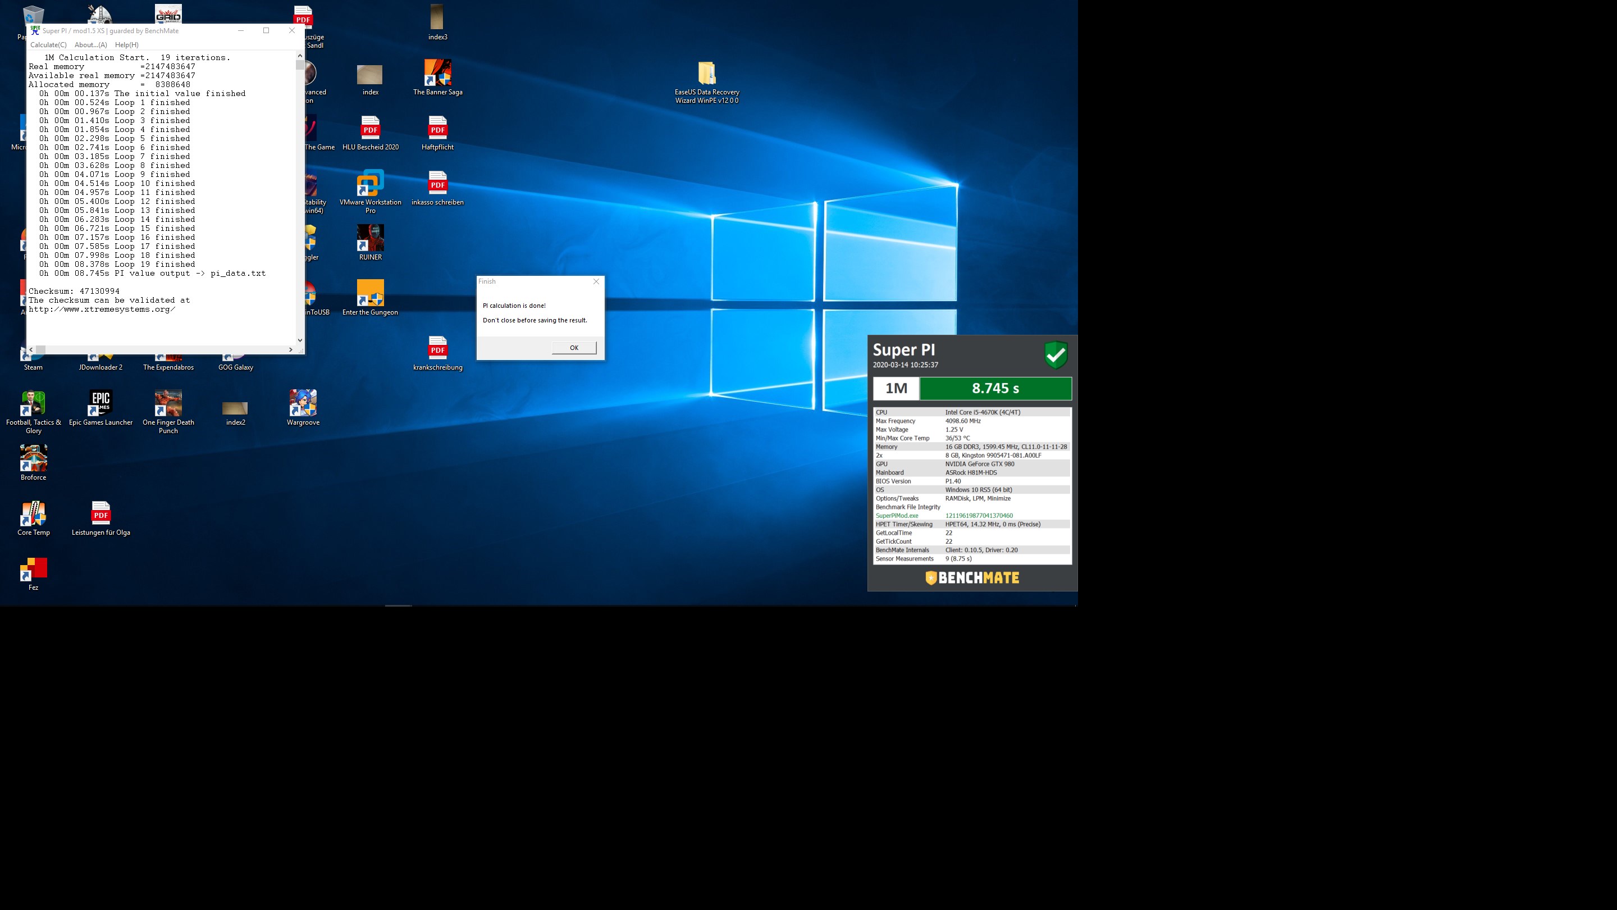
Task: Select the Wargroove game shortcut
Action: (x=303, y=408)
